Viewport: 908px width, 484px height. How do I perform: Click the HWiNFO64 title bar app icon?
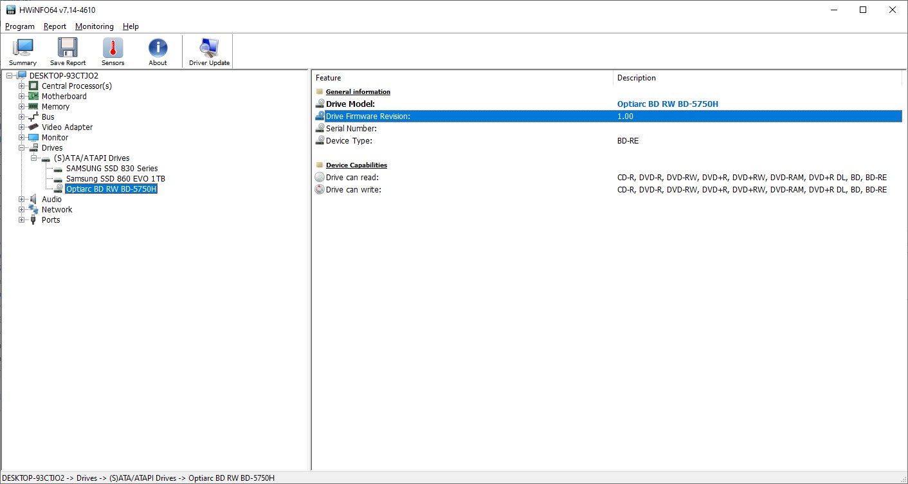point(11,10)
